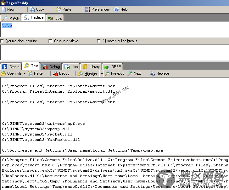This screenshot has width=229, height=190.
Task: Expand the Open File dropdown arrow
Action: click(25, 73)
